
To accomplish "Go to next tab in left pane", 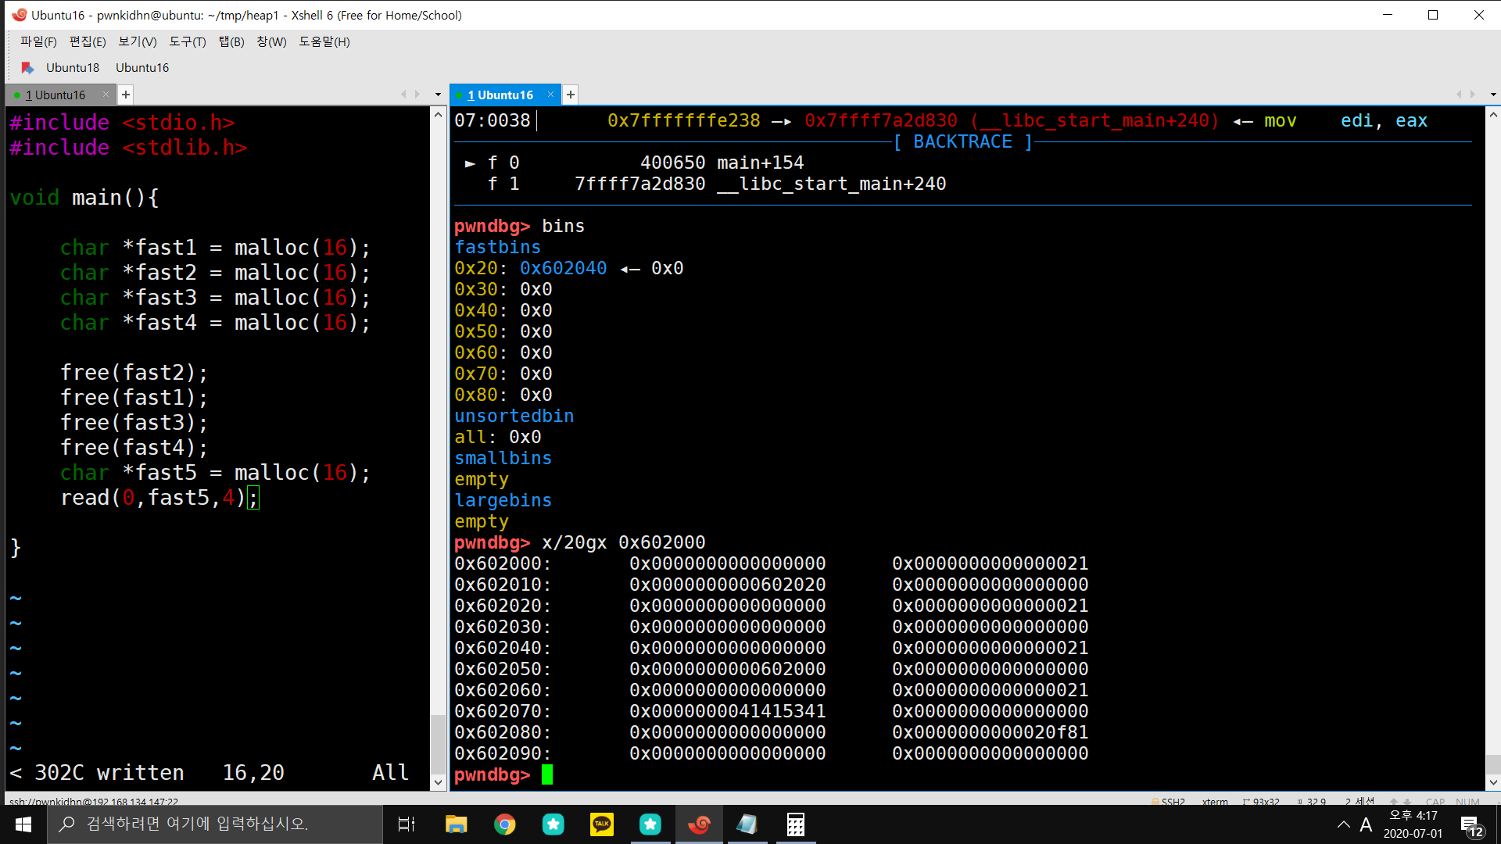I will pos(417,95).
